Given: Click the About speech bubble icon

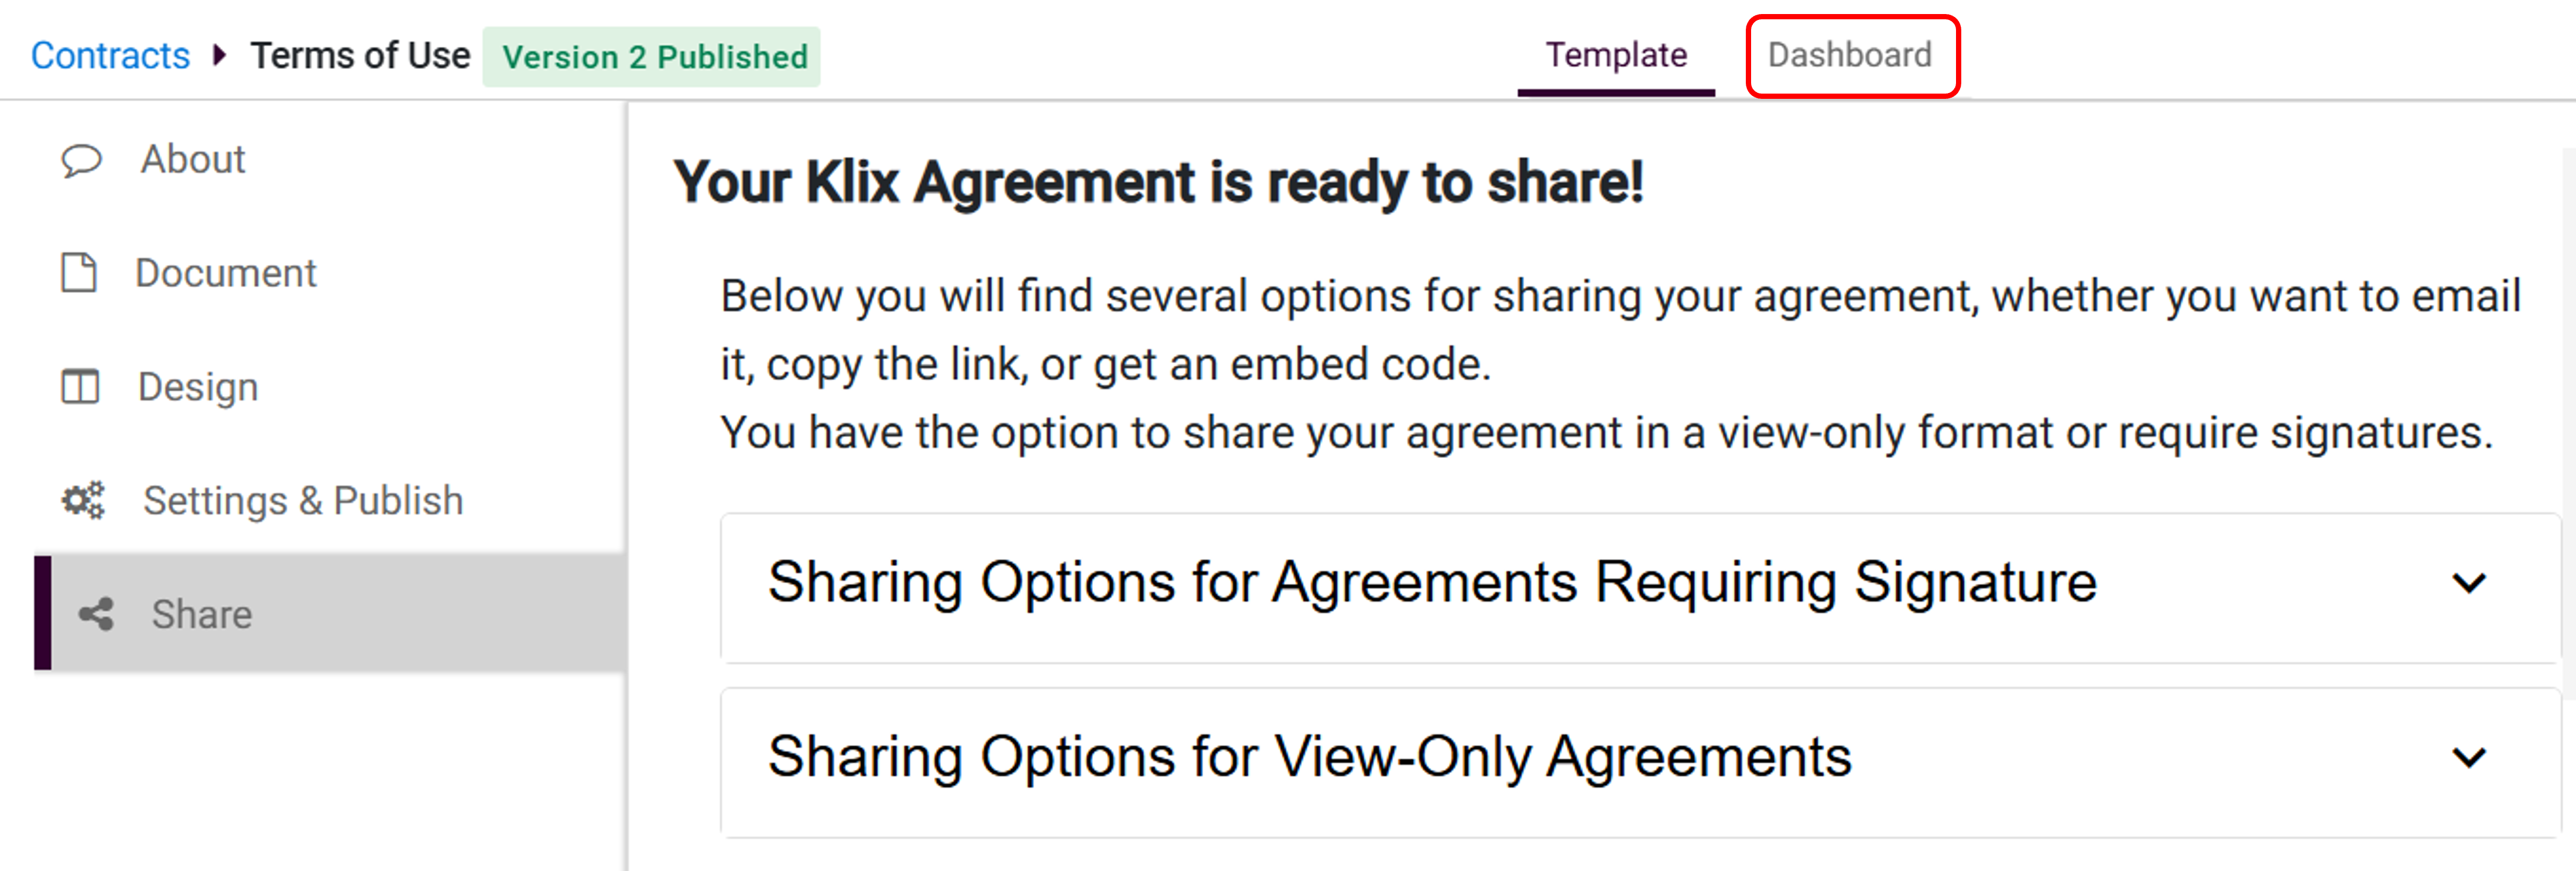Looking at the screenshot, I should pos(81,160).
